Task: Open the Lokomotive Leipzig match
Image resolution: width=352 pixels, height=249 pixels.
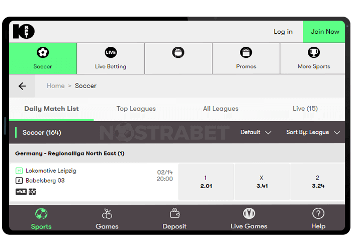Action: coord(51,171)
